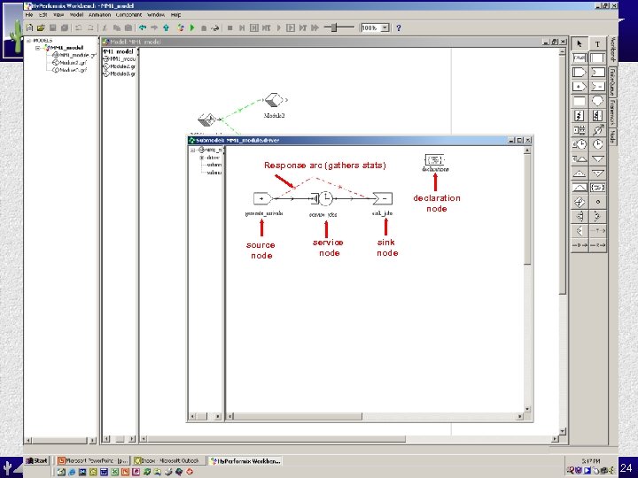Click the blue question mark help icon

399,28
